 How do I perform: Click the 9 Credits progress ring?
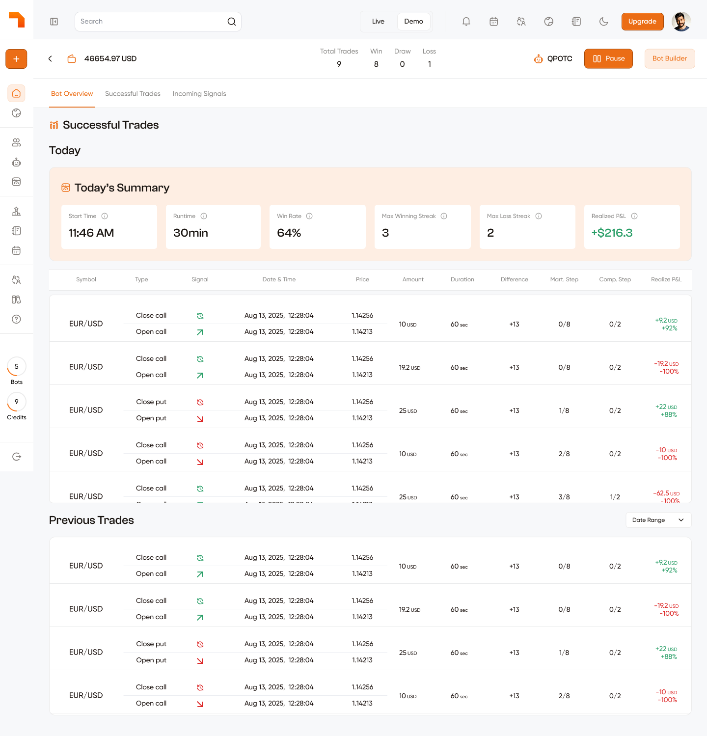point(17,402)
